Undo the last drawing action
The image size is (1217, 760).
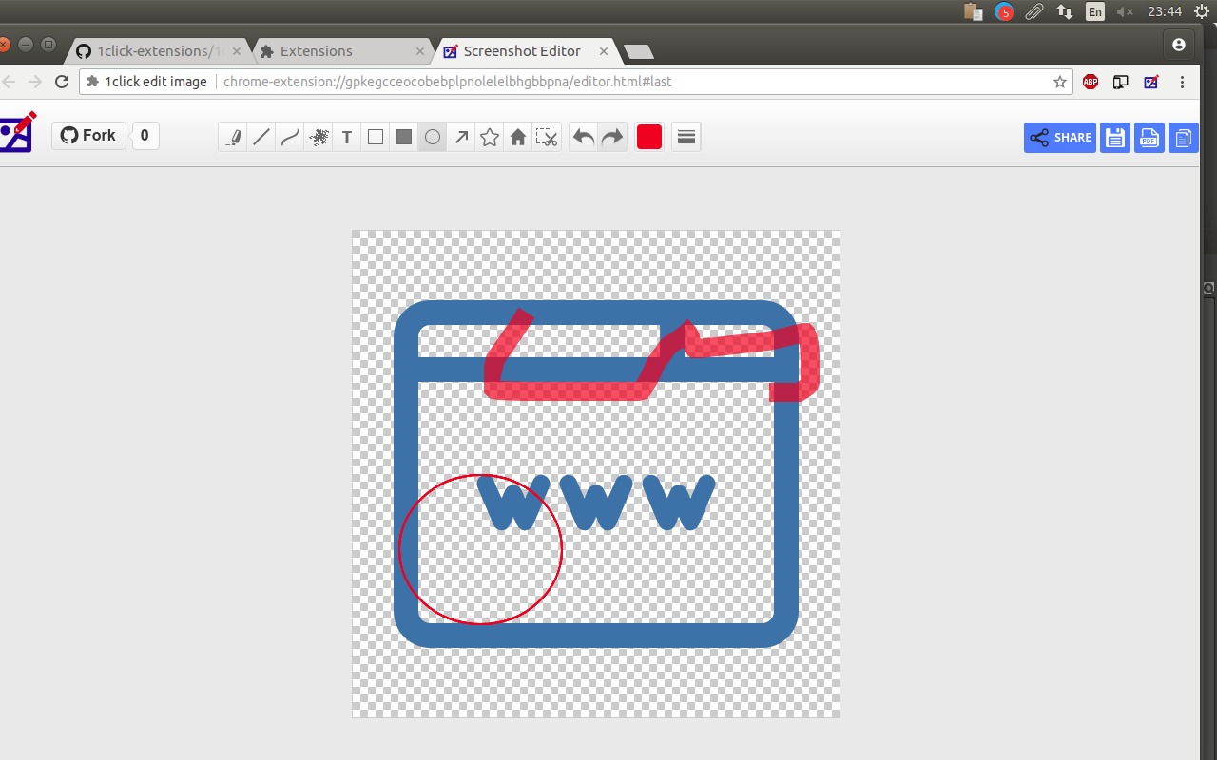pos(584,138)
